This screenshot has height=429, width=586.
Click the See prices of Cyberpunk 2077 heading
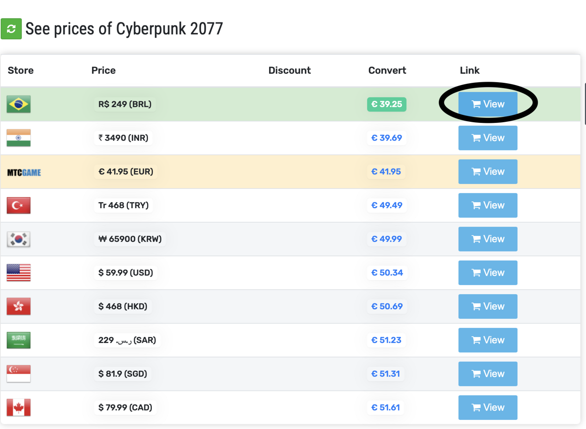(124, 29)
